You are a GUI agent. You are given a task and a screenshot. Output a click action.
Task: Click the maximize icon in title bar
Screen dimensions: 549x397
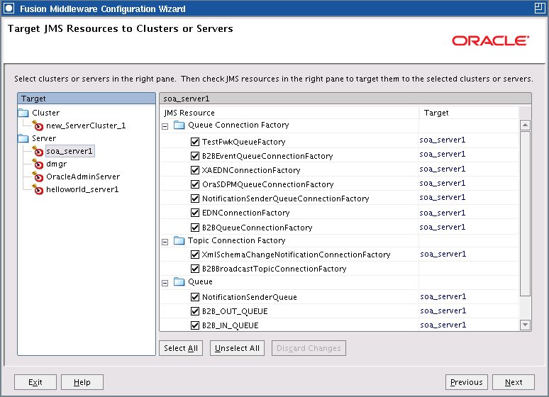pos(540,8)
